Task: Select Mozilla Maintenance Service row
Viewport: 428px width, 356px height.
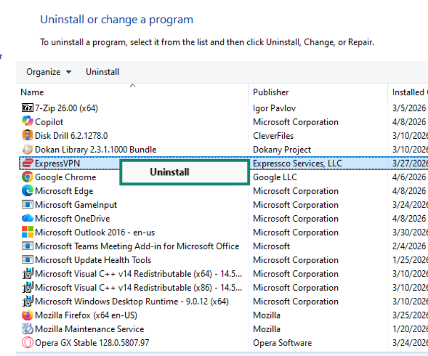Action: click(89, 329)
